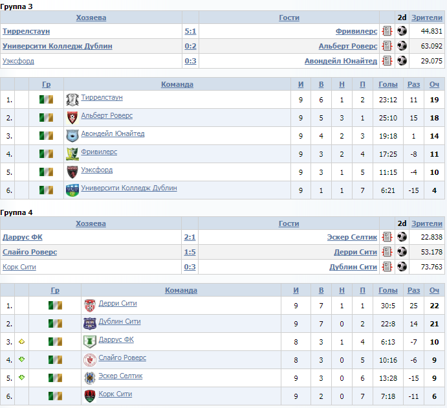
Task: Open 2D ball icon for Даррус ФК match
Action: click(402, 237)
